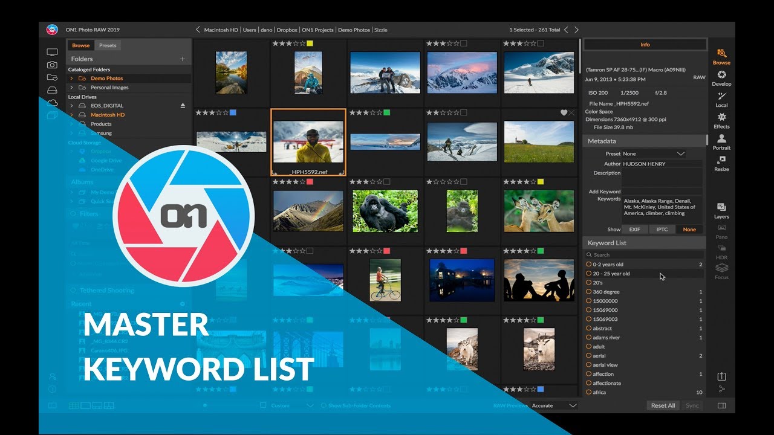Viewport: 774px width, 435px height.
Task: Eject the EOS_DIGITAL drive
Action: [183, 106]
